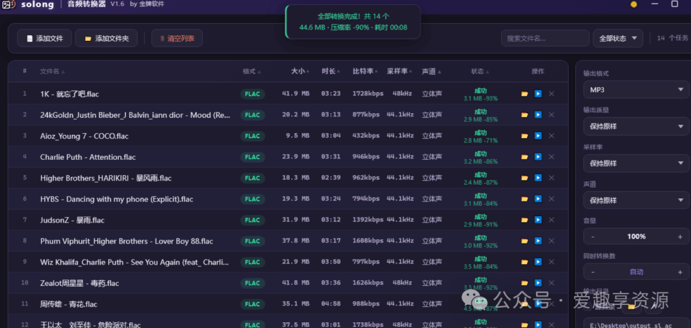The width and height of the screenshot is (691, 328).
Task: Open folder for JudsonZ - 暴雨.flac
Action: 525,220
